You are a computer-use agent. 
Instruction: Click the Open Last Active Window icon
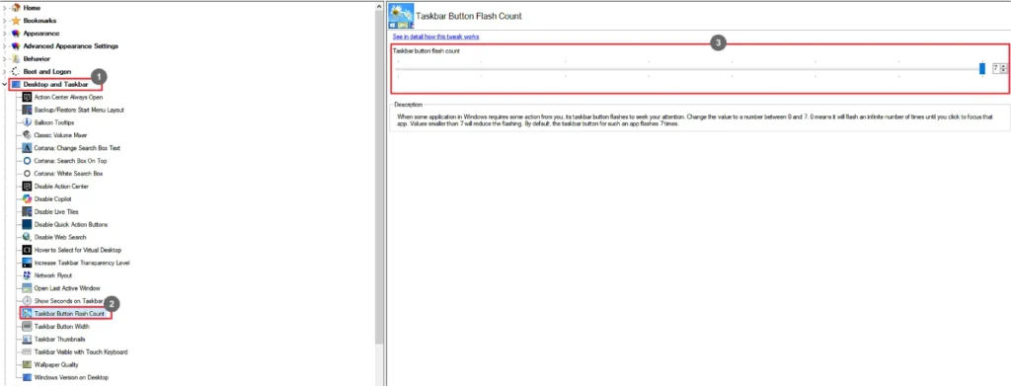pos(27,288)
